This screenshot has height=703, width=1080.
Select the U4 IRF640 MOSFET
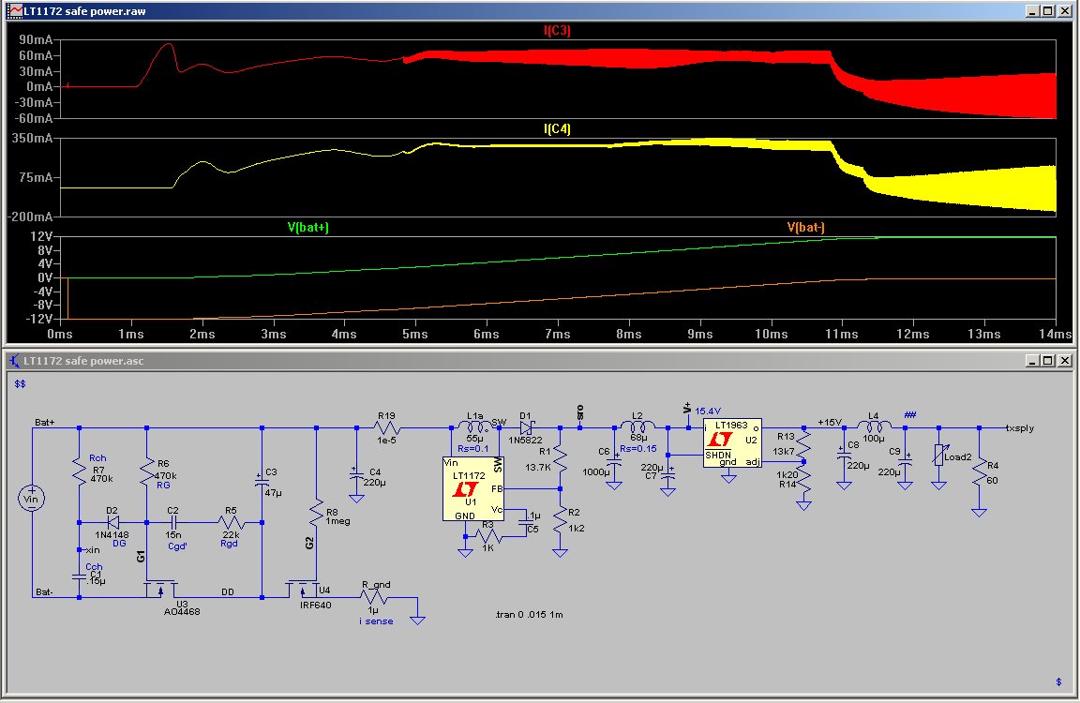point(303,590)
